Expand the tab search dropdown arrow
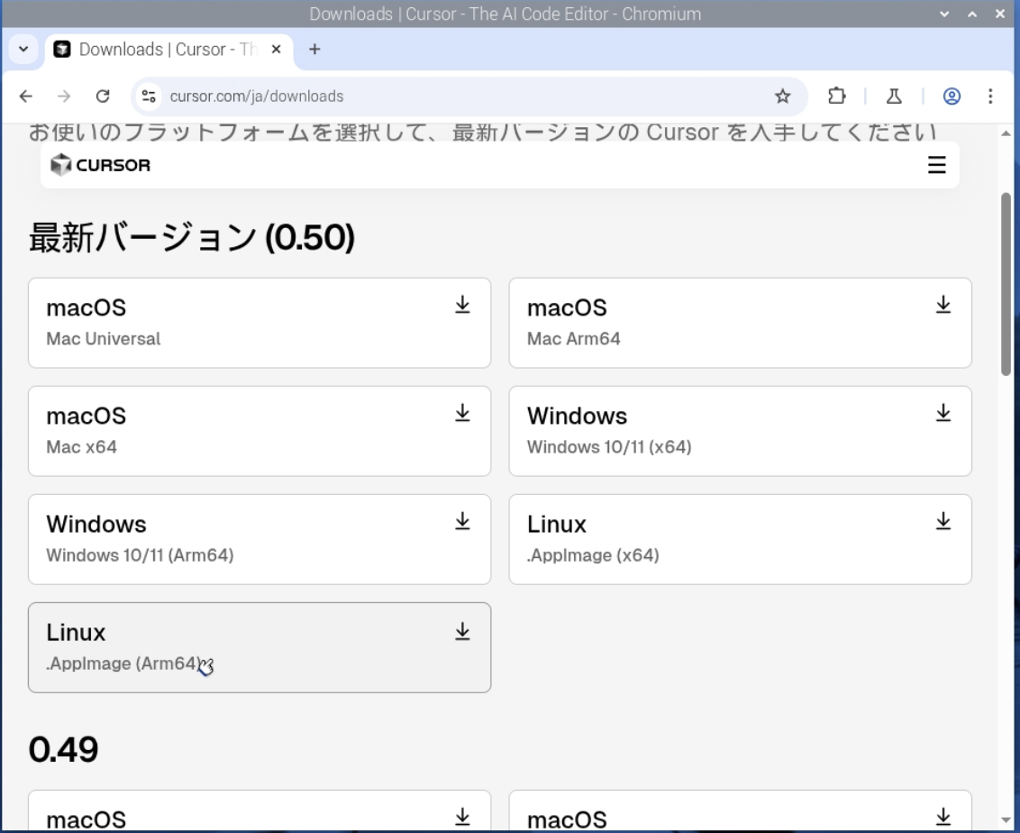 click(x=23, y=50)
